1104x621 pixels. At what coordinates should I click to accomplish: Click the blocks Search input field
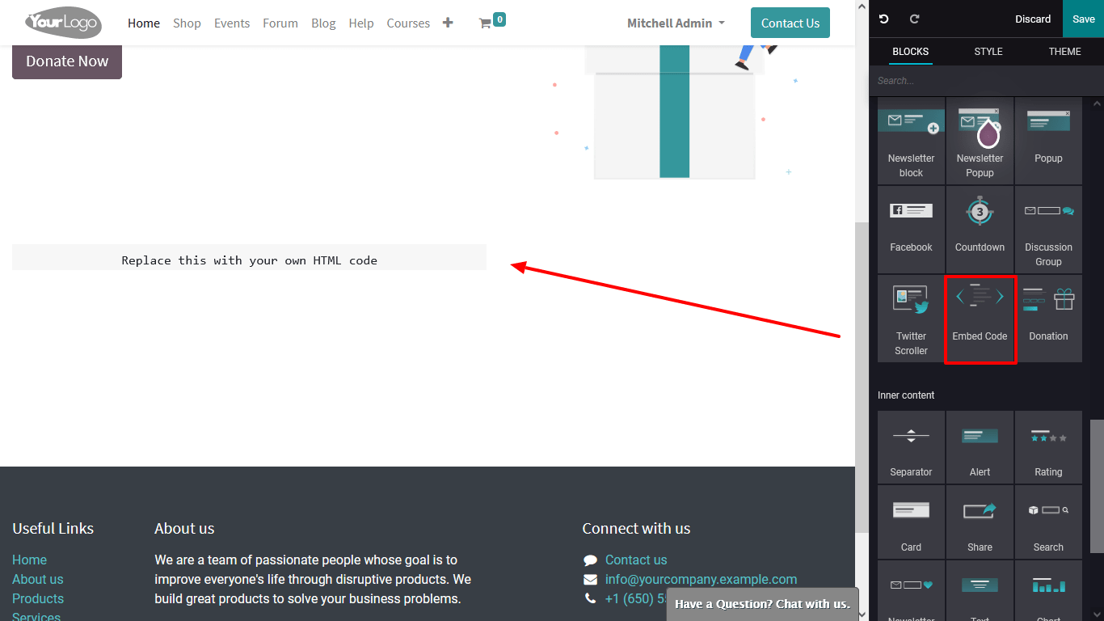coord(986,81)
